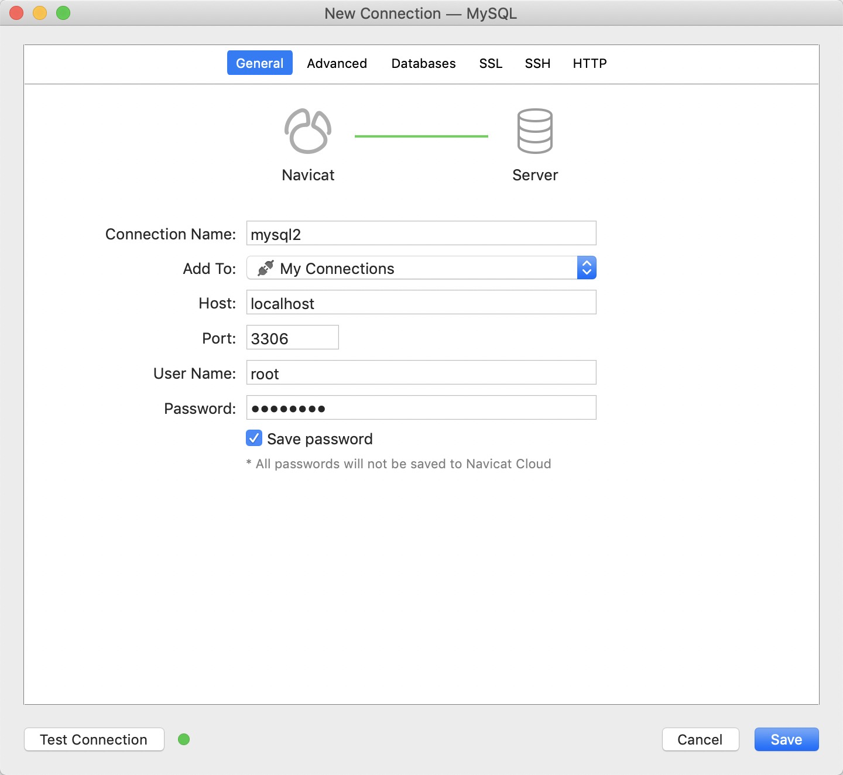Click the Test Connection button
The width and height of the screenshot is (843, 775).
[x=94, y=739]
